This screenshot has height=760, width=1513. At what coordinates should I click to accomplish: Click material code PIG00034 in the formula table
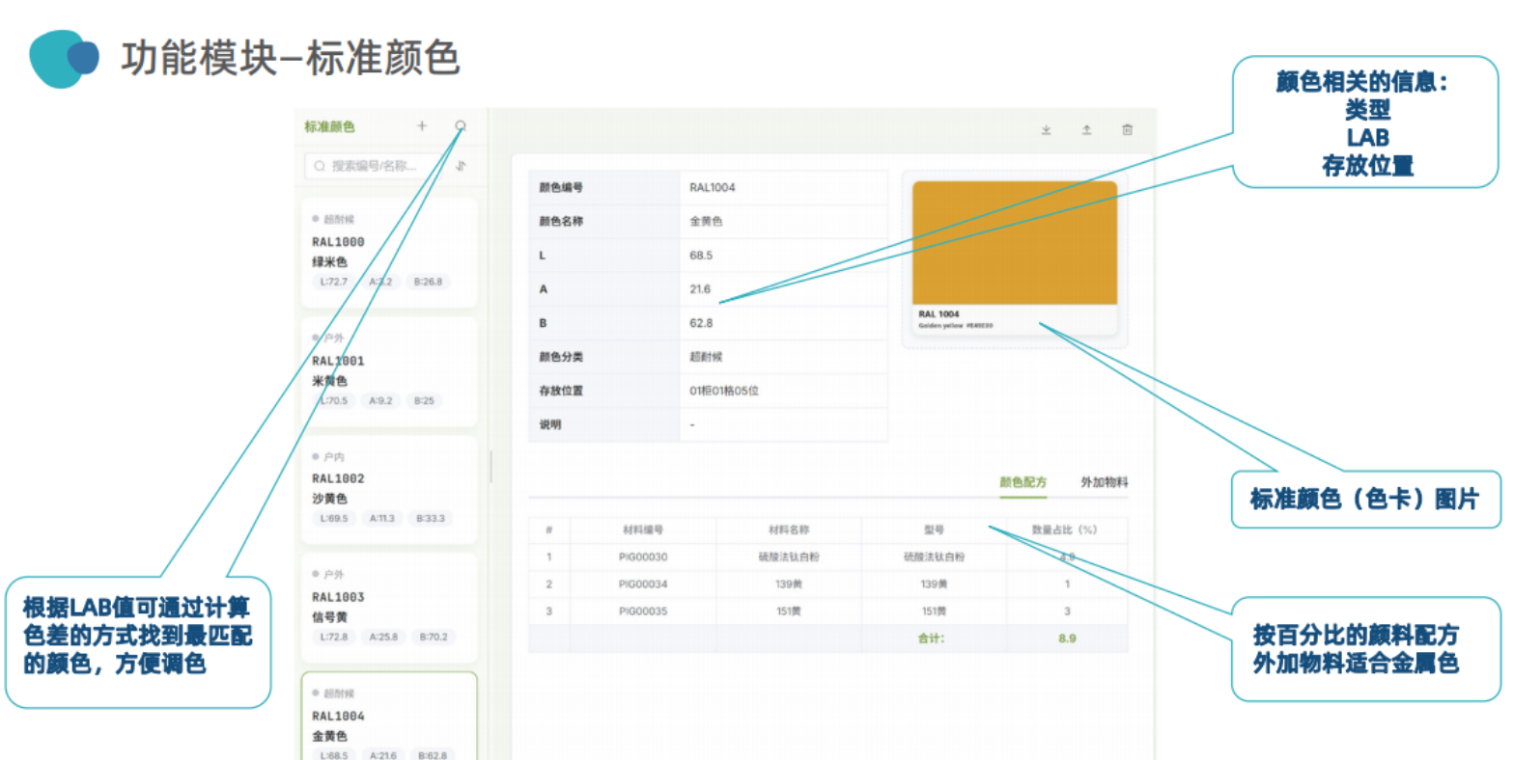[643, 584]
